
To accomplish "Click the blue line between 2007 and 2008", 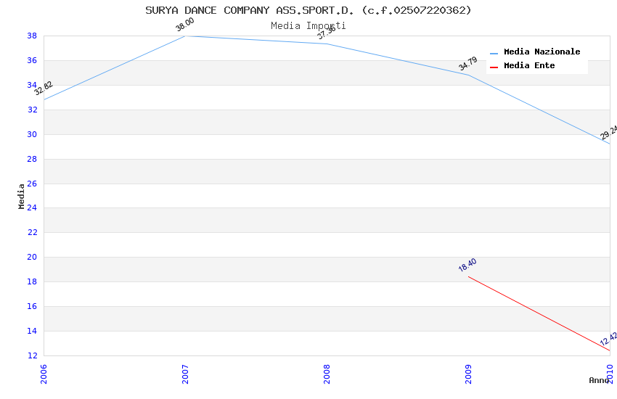I will (x=256, y=40).
